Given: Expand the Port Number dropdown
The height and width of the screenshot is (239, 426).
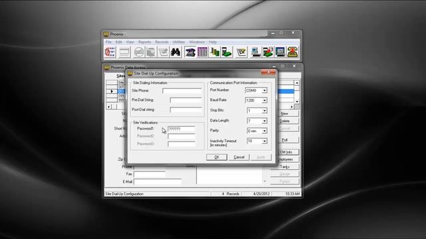Looking at the screenshot, I should (264, 90).
